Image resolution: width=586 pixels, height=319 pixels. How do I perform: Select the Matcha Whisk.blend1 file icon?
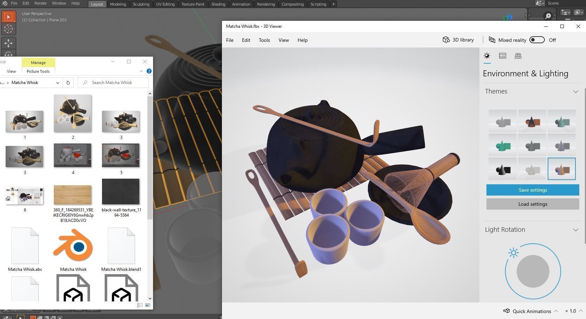coord(121,245)
